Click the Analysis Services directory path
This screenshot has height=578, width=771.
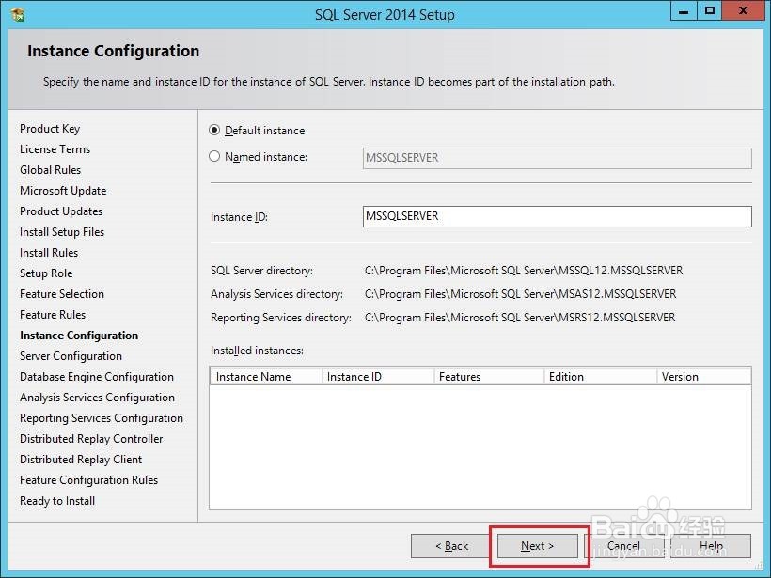click(x=520, y=294)
